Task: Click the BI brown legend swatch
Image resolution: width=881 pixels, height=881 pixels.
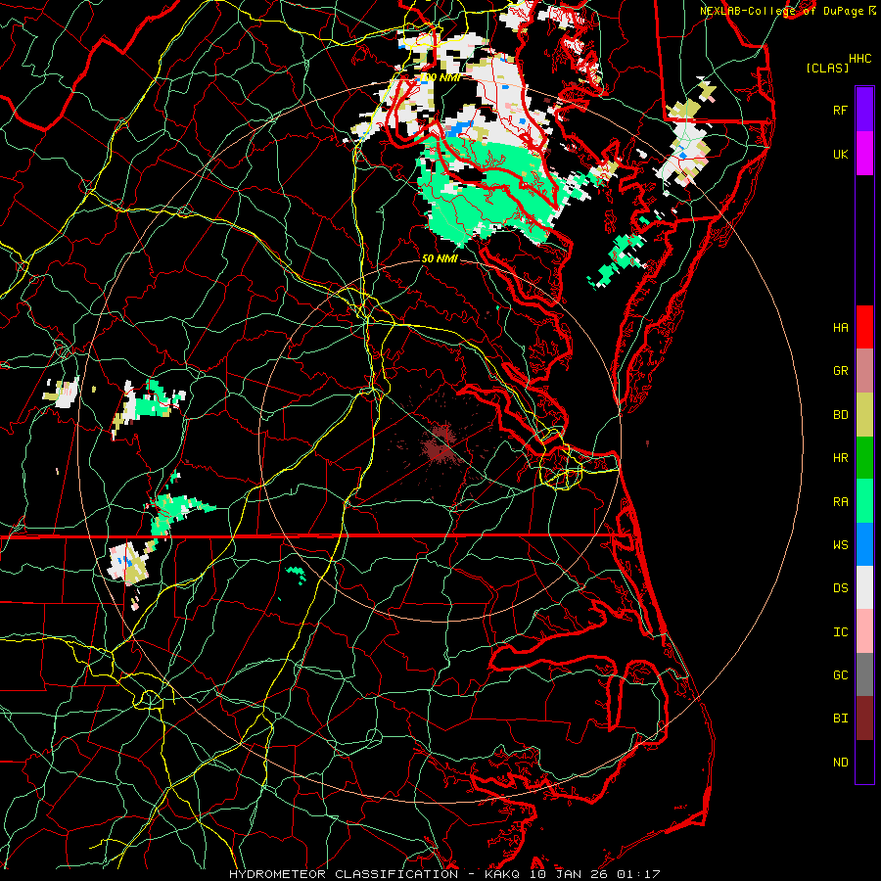Action: pos(864,718)
